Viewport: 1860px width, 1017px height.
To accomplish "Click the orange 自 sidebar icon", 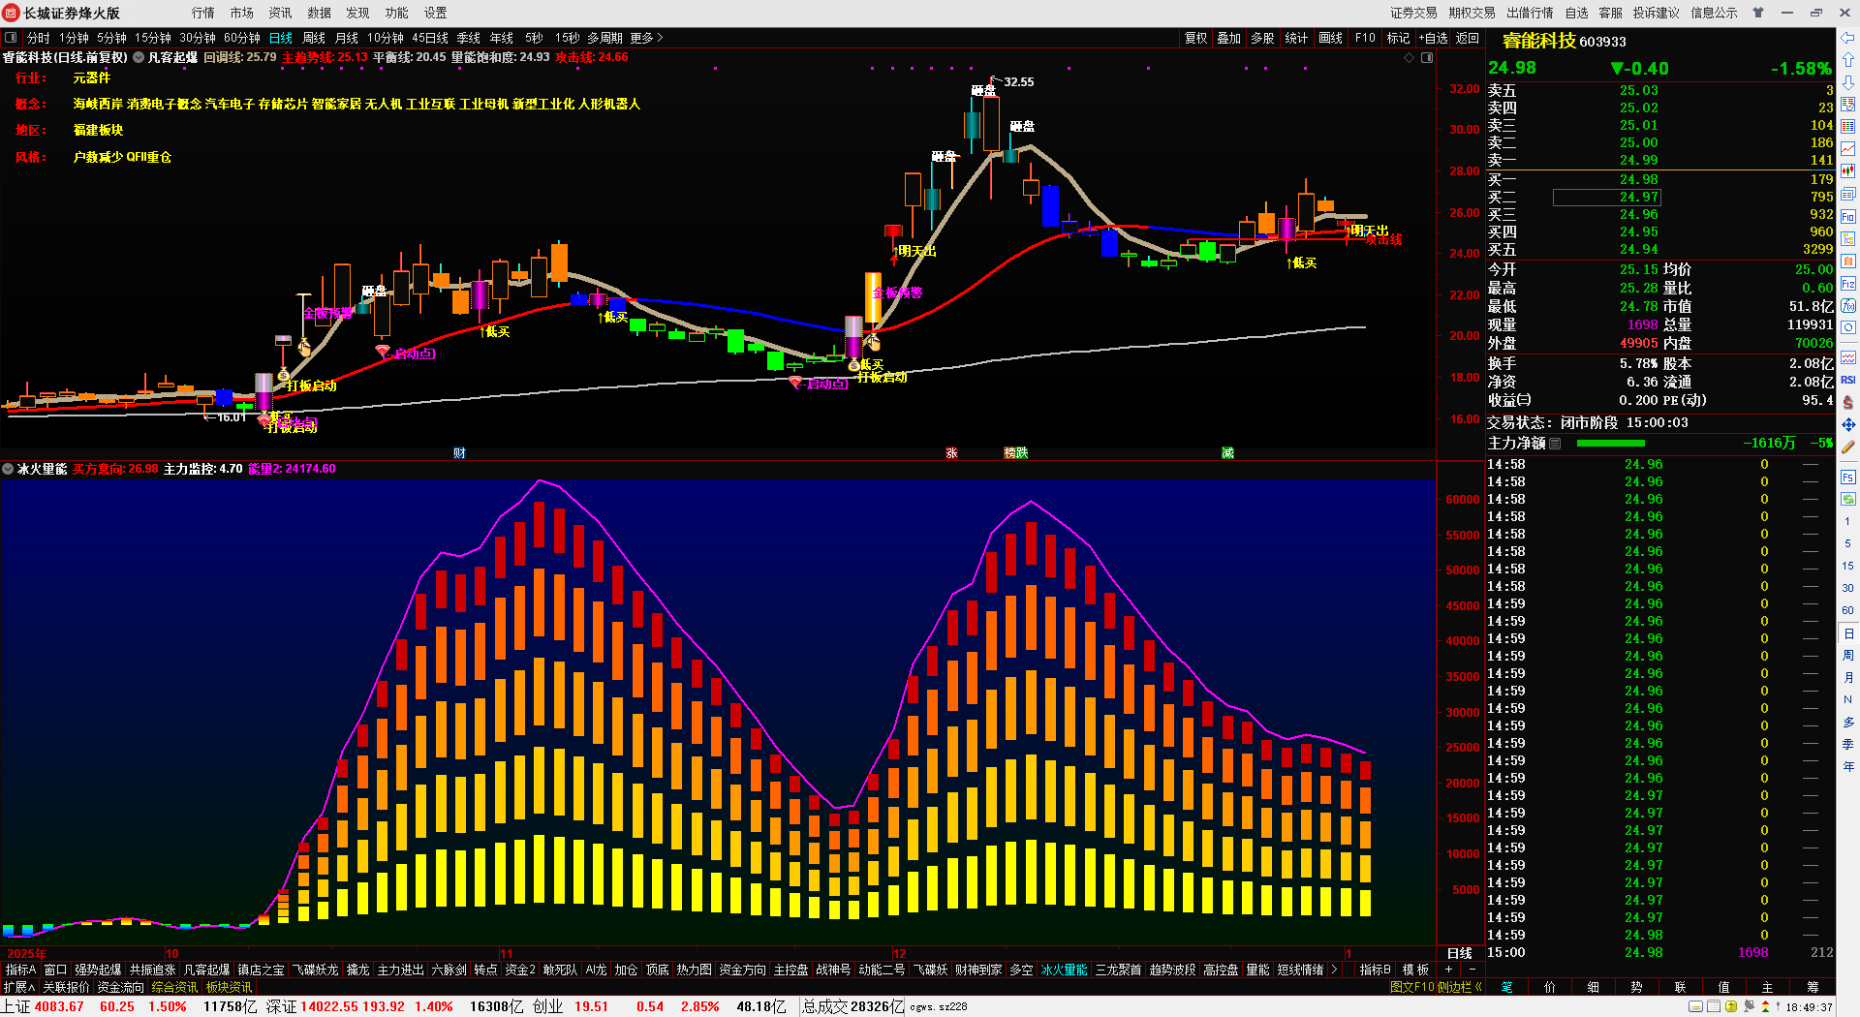I will click(x=1848, y=262).
